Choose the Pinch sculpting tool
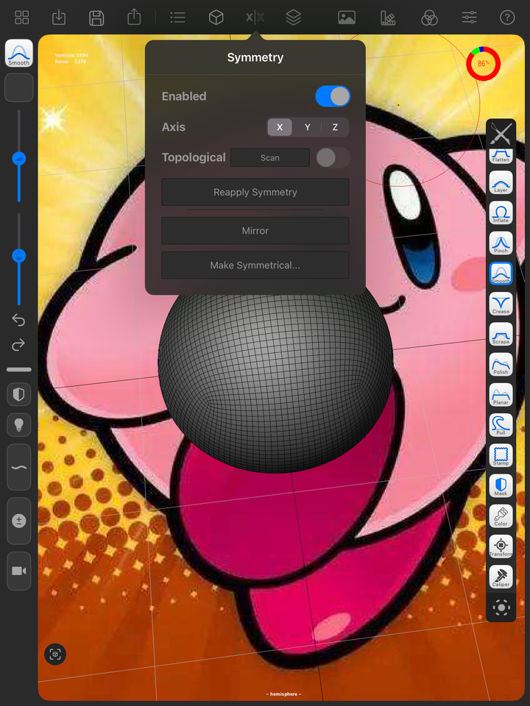530x706 pixels. tap(501, 243)
